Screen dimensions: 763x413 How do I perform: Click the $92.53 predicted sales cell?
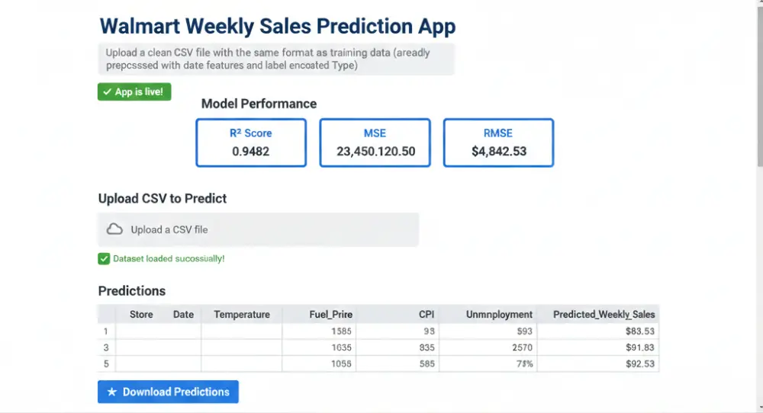[x=640, y=363]
